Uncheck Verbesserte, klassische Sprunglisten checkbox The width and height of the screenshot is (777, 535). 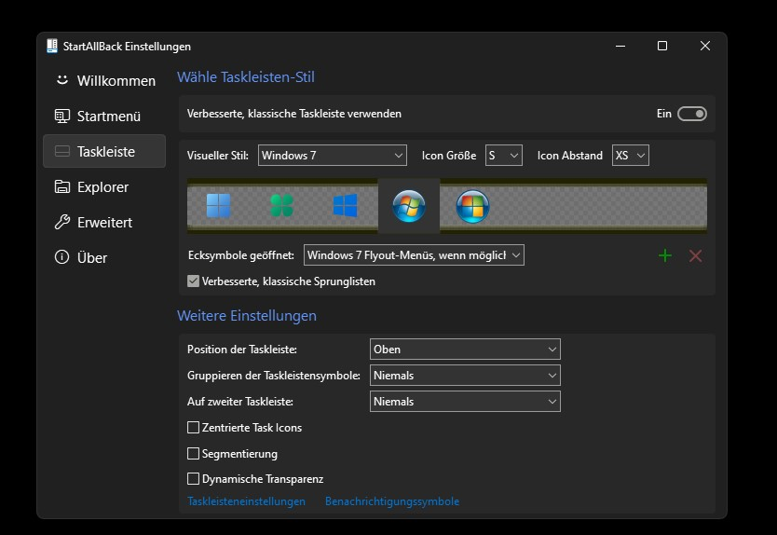click(x=193, y=281)
